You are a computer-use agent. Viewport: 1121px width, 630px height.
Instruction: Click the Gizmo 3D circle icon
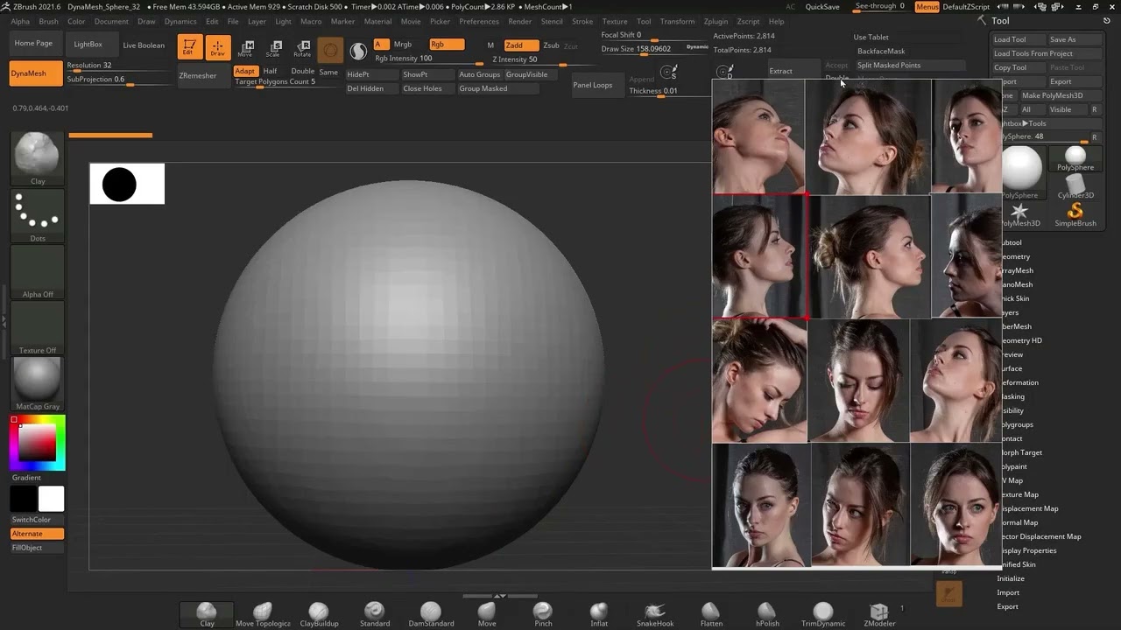click(x=330, y=51)
